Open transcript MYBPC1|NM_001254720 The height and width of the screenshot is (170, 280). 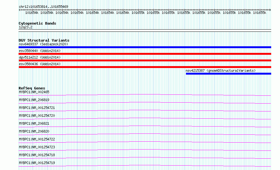(37, 116)
